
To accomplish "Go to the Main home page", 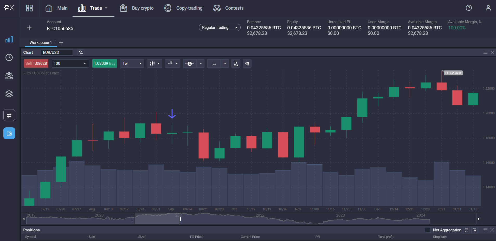I will (x=56, y=8).
